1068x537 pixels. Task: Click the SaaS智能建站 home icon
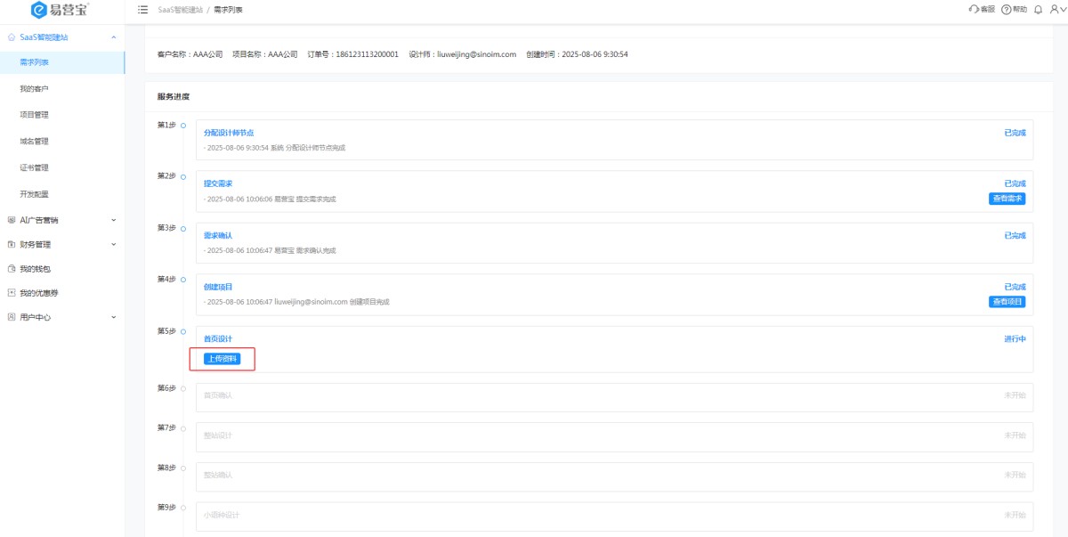(x=11, y=37)
